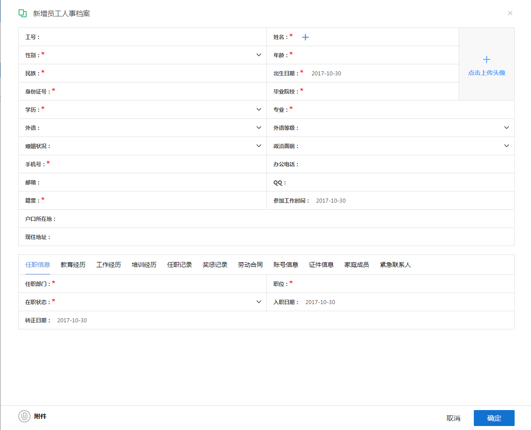This screenshot has width=531, height=430.
Task: Click the green window icon beside 新增员工人事档案
Action: coord(22,13)
